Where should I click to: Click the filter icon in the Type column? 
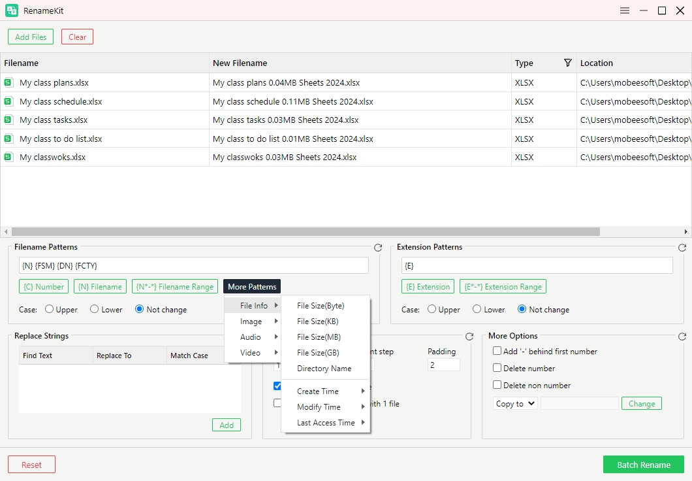coord(568,63)
